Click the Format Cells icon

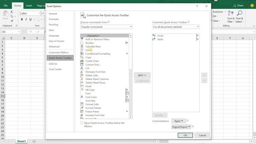(82, 104)
